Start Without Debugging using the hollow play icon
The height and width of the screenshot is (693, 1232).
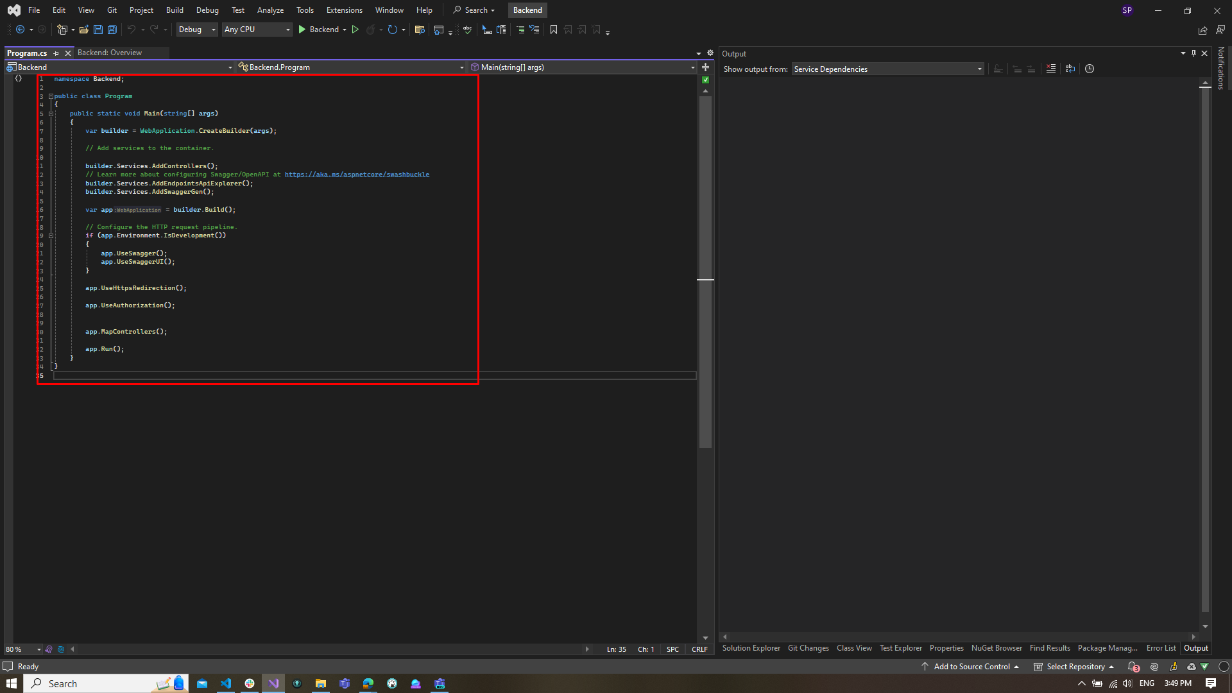pos(355,30)
